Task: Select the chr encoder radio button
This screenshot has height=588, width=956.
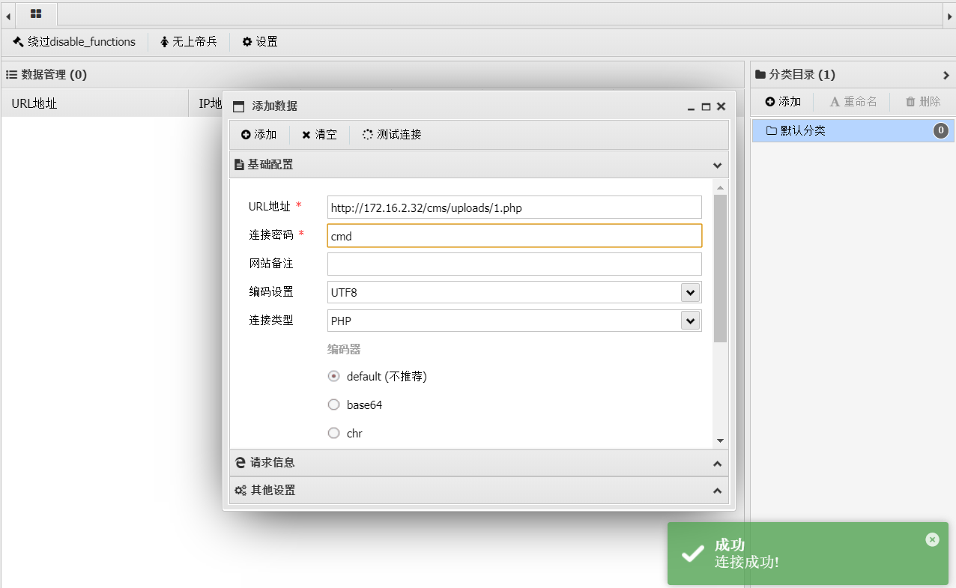Action: click(x=334, y=433)
